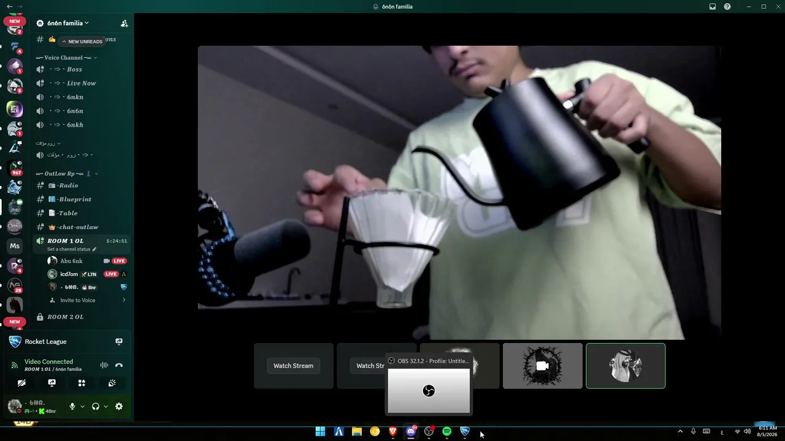Open the chat-outlaw text channel
The width and height of the screenshot is (785, 441).
83,227
